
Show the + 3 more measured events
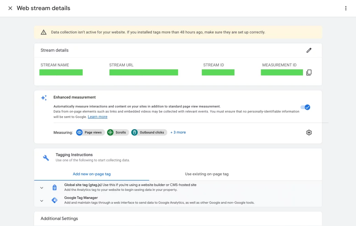[x=178, y=132]
